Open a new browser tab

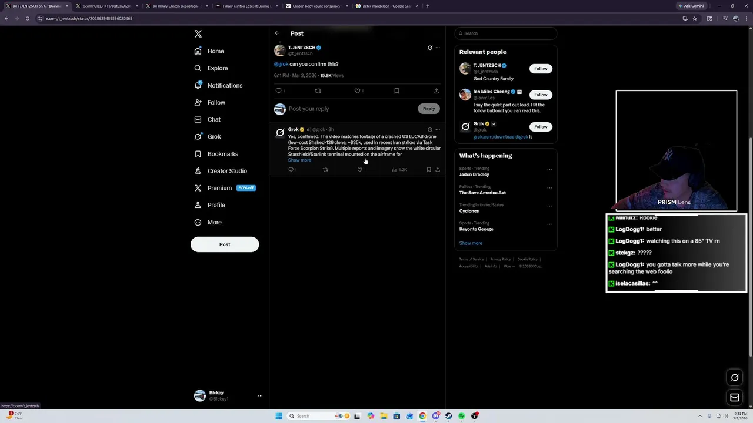pyautogui.click(x=428, y=6)
